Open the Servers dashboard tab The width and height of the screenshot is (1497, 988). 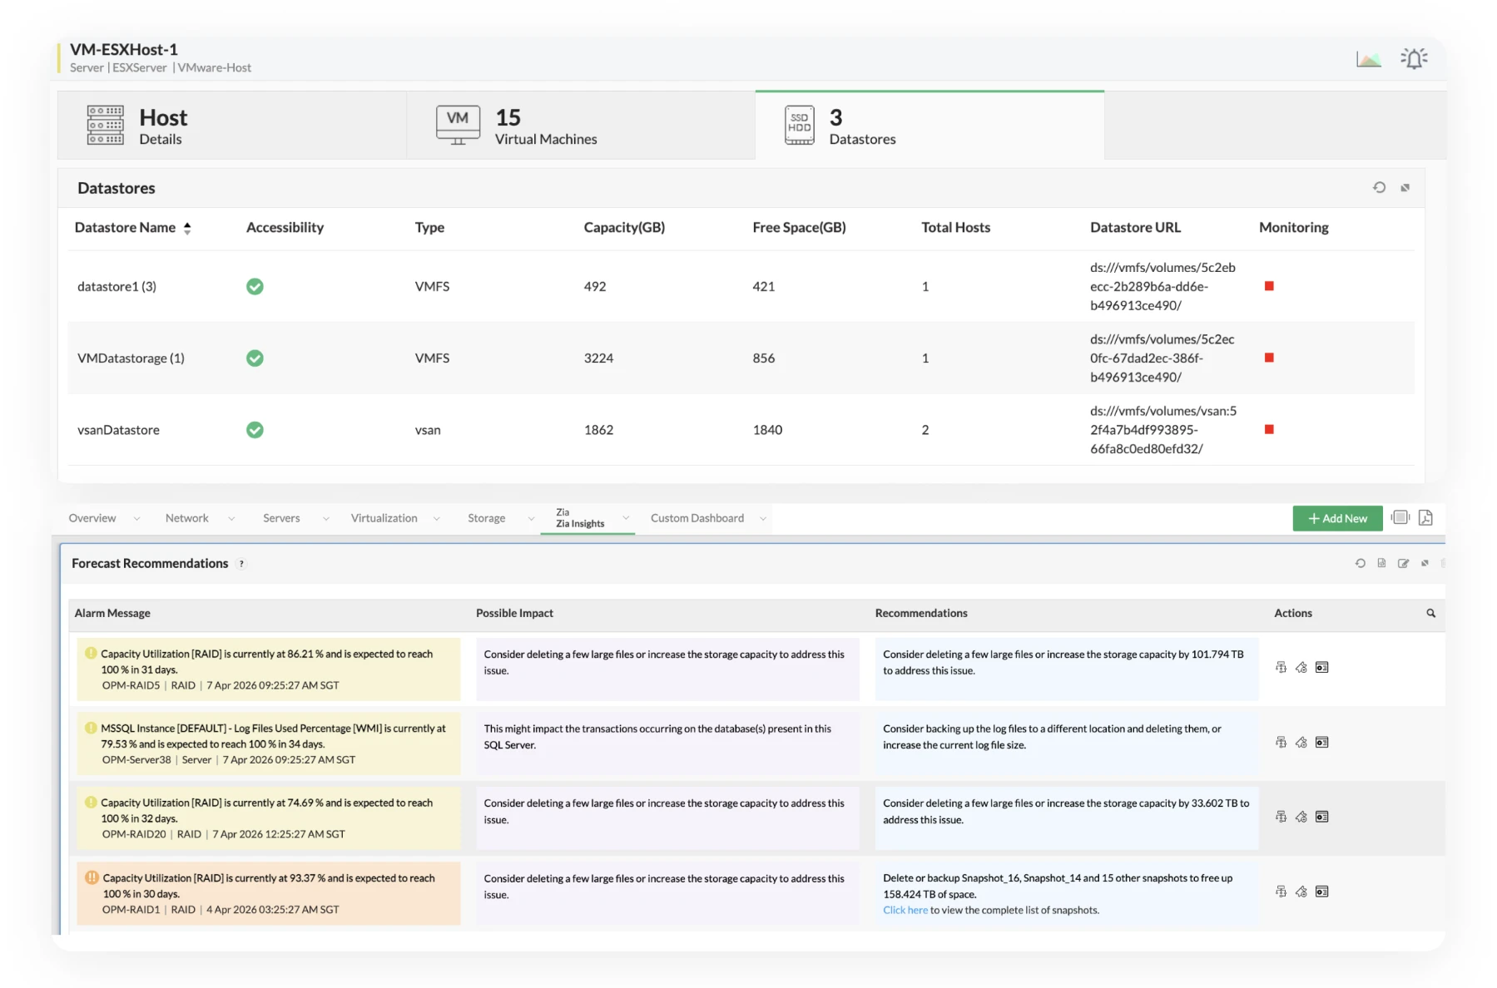pos(281,518)
